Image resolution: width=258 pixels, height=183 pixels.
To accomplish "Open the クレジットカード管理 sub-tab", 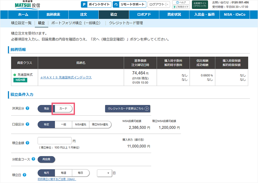I will coord(126,23).
